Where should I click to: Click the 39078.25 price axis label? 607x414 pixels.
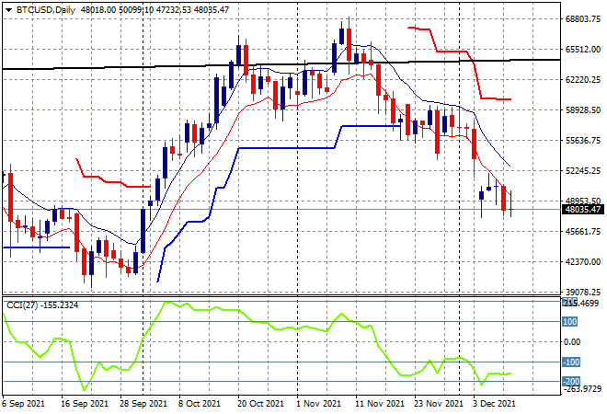click(581, 293)
